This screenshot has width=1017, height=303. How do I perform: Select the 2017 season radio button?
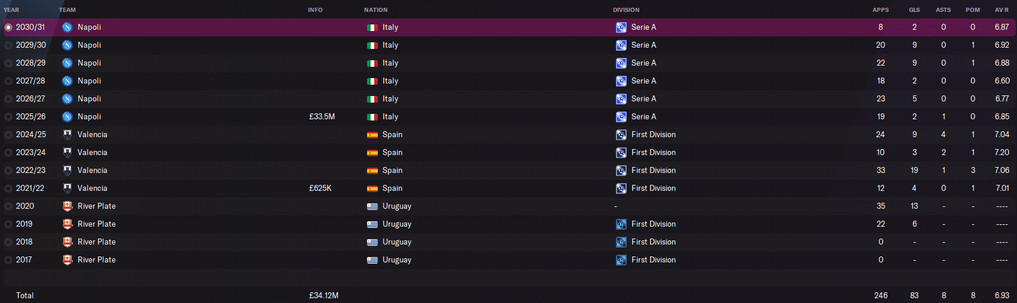[8, 260]
